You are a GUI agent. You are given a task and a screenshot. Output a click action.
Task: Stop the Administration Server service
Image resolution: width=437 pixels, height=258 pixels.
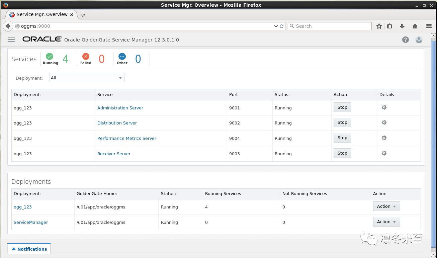pyautogui.click(x=342, y=107)
